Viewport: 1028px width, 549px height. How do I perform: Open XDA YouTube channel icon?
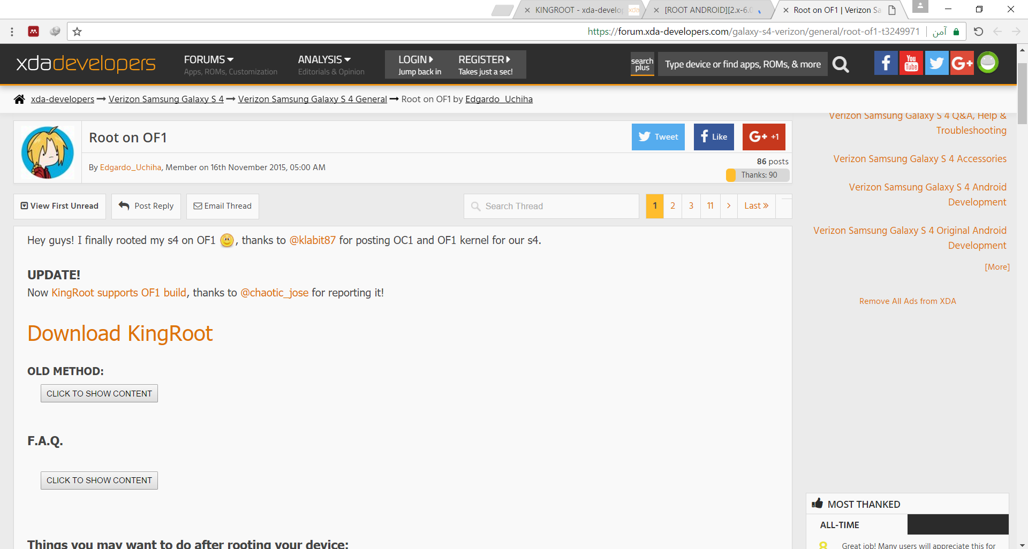coord(911,63)
